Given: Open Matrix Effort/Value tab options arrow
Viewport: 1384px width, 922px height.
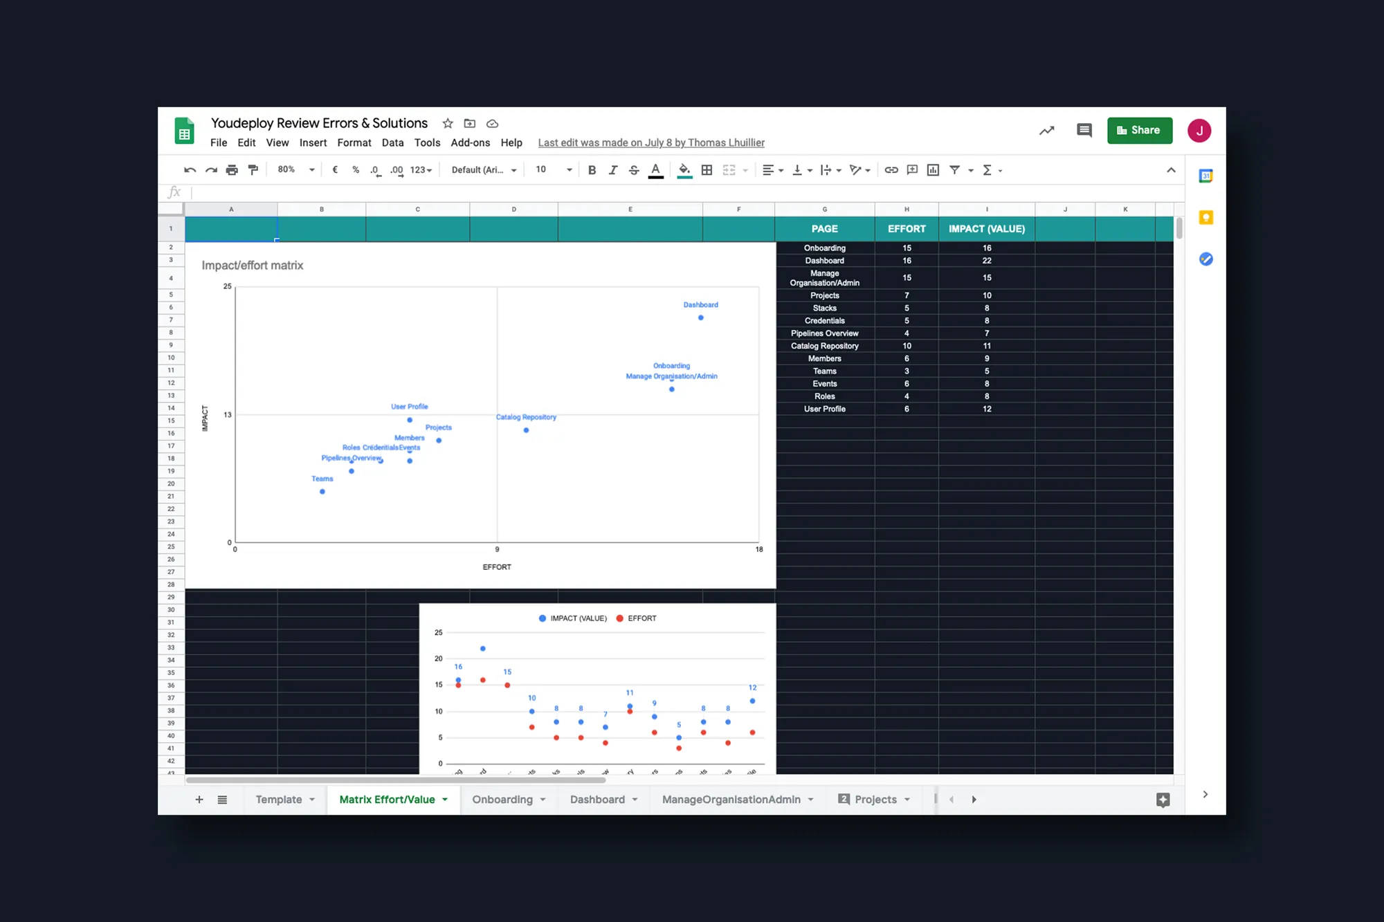Looking at the screenshot, I should click(x=445, y=800).
